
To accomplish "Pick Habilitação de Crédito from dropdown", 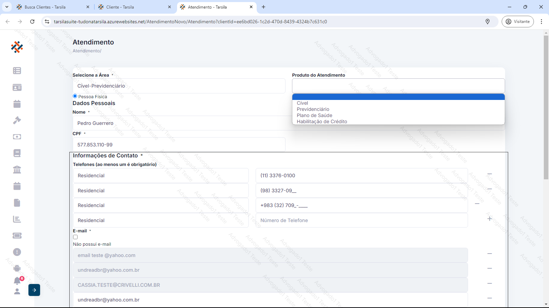I will click(322, 121).
